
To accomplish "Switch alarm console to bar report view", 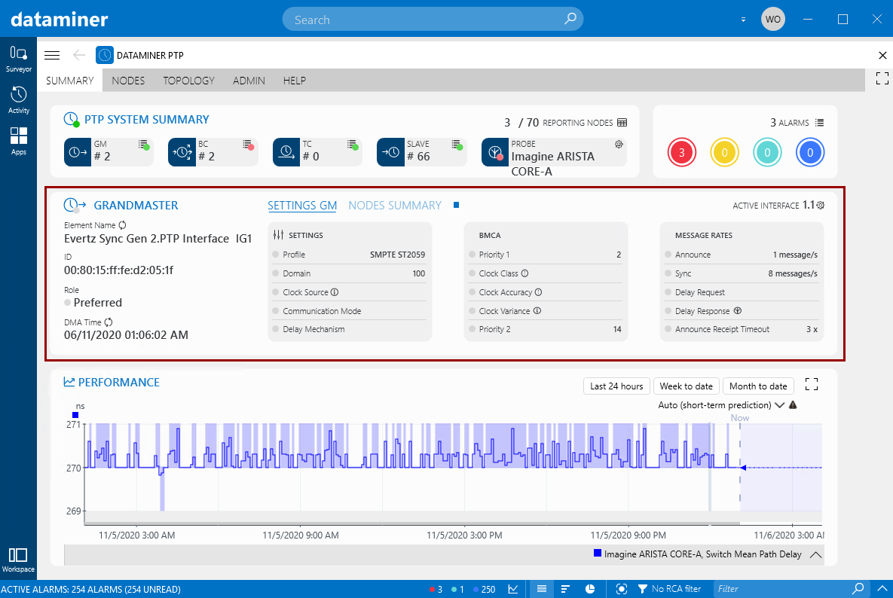I will pos(565,589).
